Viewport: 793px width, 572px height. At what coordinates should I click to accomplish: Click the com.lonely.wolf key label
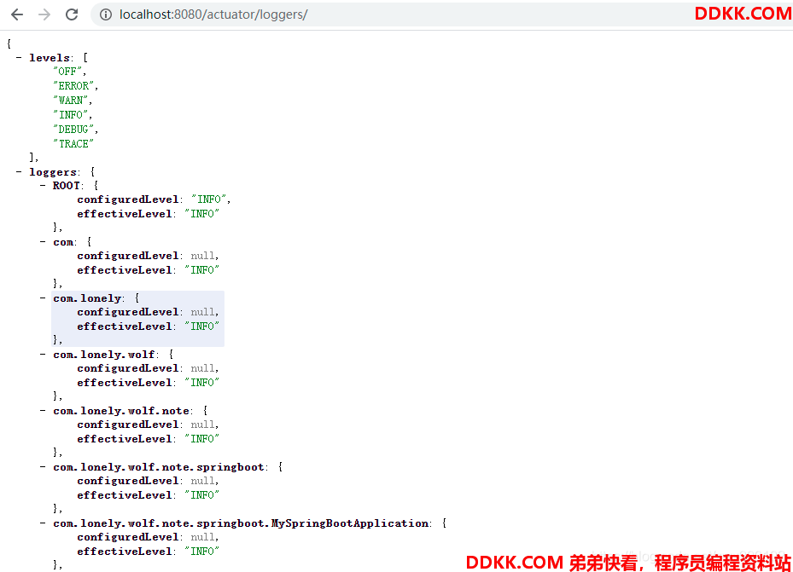point(104,355)
